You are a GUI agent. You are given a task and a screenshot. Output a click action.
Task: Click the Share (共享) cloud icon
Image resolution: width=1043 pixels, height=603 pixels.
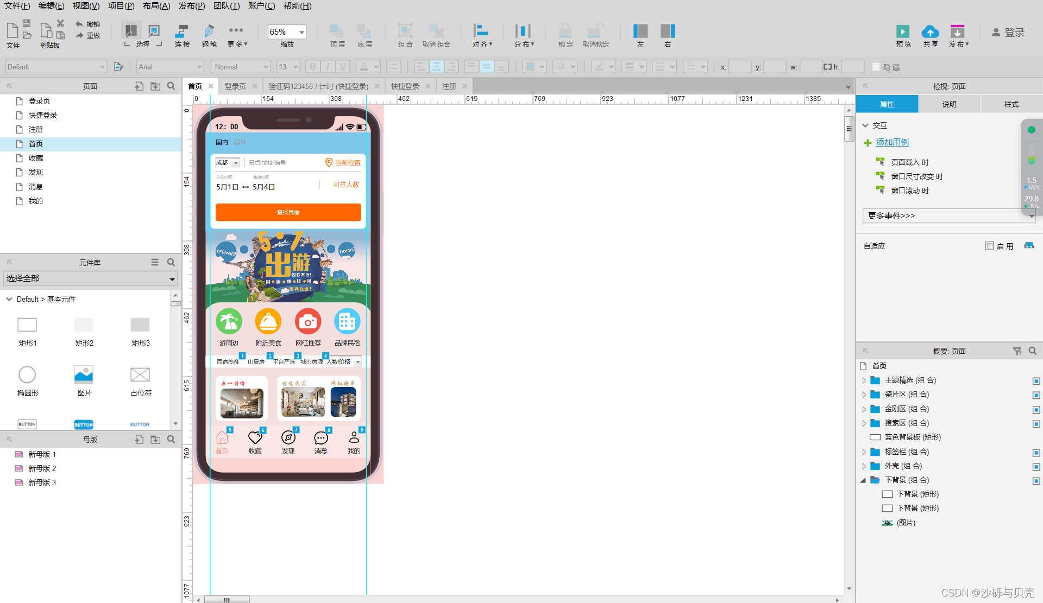point(930,32)
